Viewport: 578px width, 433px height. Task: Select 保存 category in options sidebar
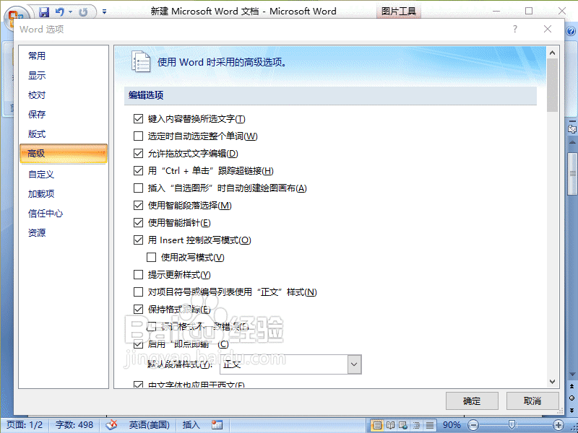64,115
